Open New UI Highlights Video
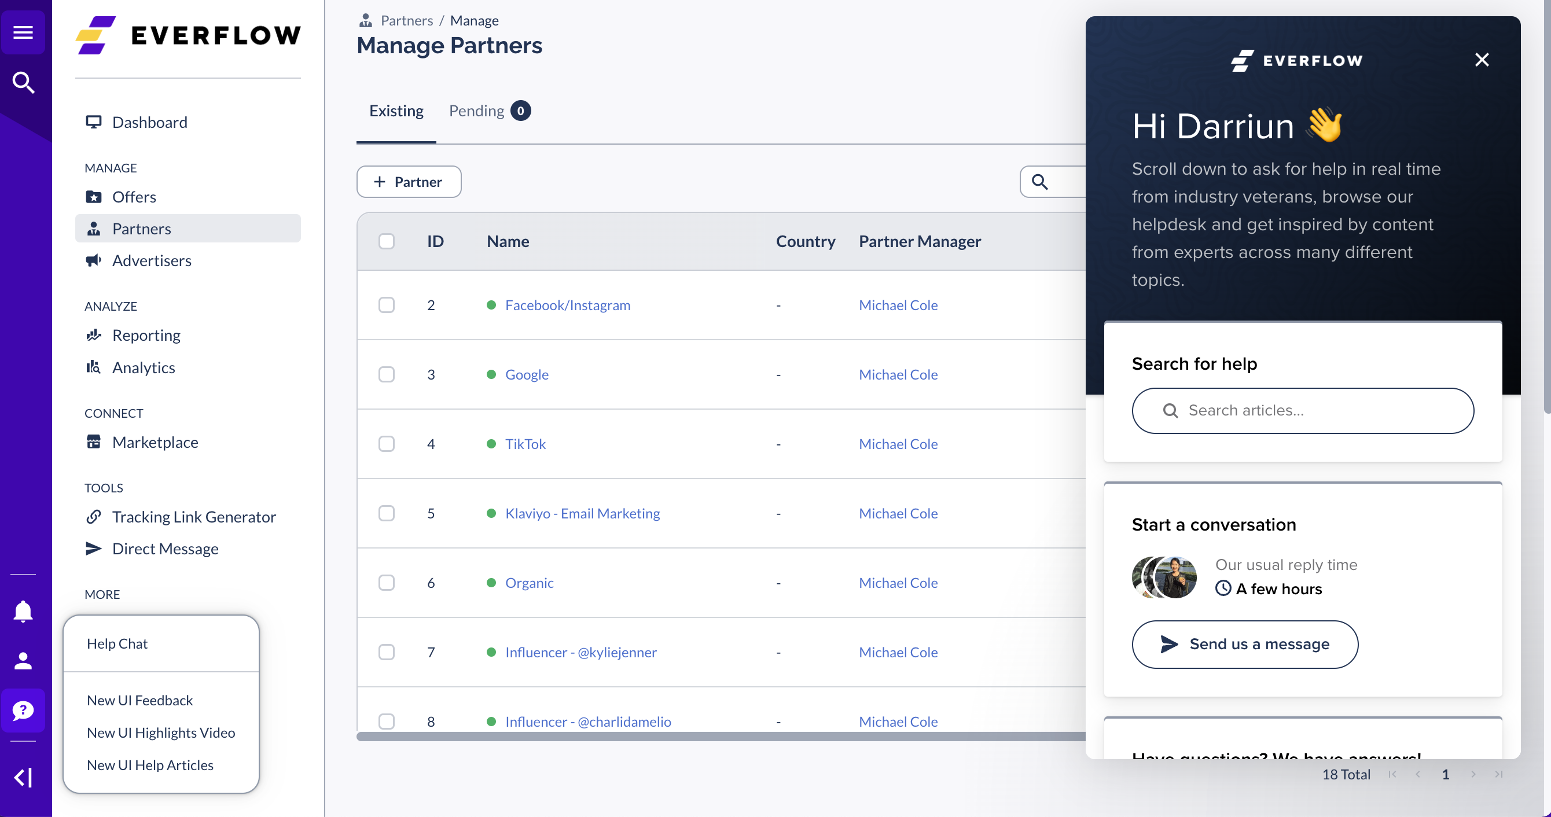Image resolution: width=1551 pixels, height=817 pixels. point(161,733)
